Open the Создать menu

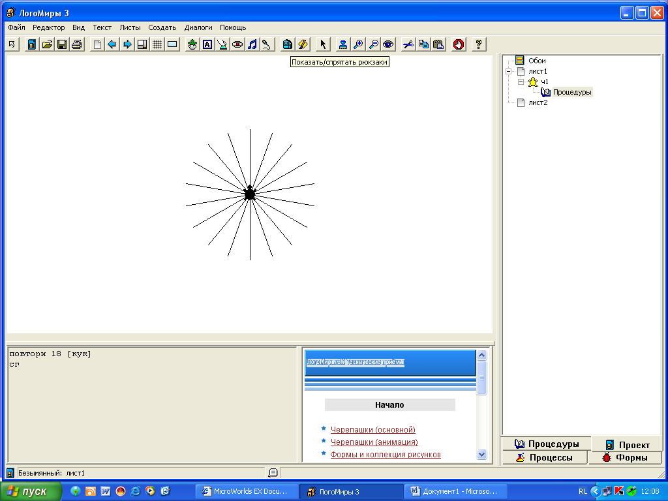click(x=162, y=27)
